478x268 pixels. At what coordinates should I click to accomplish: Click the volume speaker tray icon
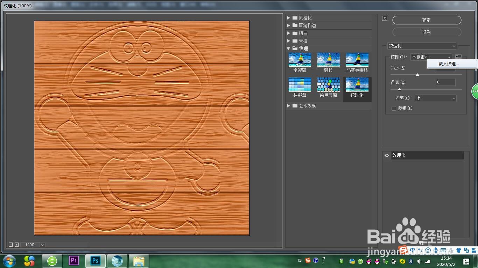(419, 261)
